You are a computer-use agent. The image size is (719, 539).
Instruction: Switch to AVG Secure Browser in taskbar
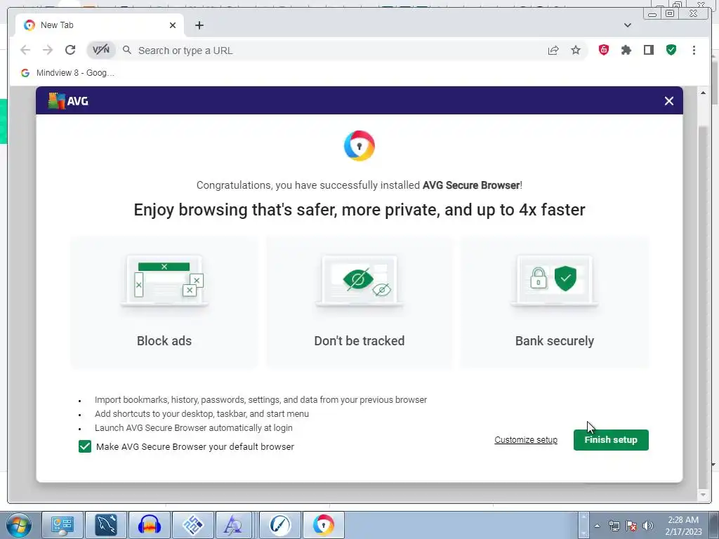coord(324,525)
